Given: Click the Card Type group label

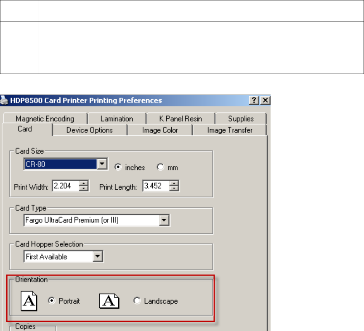Looking at the screenshot, I should (31, 208).
